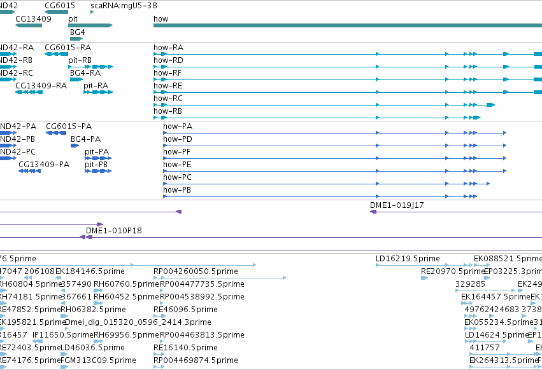Screen dimensions: 542x370
Task: Click the LD16219.5prime EST label
Action: pyautogui.click(x=408, y=259)
